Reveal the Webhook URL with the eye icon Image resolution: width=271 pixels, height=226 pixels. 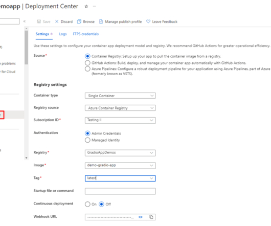click(141, 217)
